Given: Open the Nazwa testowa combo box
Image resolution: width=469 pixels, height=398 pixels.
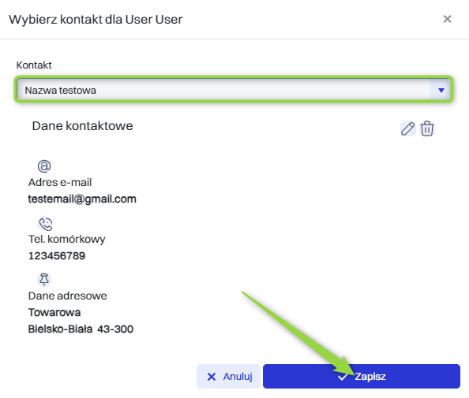Looking at the screenshot, I should [234, 90].
